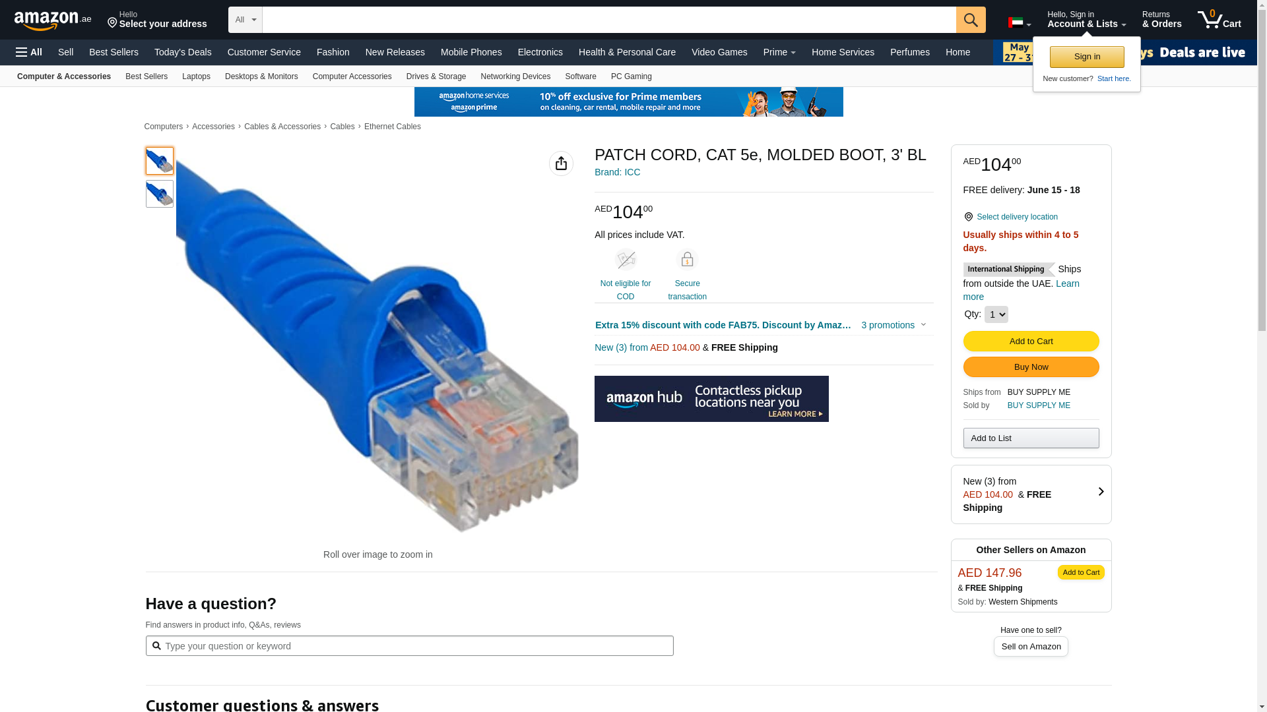Click the Select delivery location pin
This screenshot has width=1267, height=712.
(x=968, y=217)
